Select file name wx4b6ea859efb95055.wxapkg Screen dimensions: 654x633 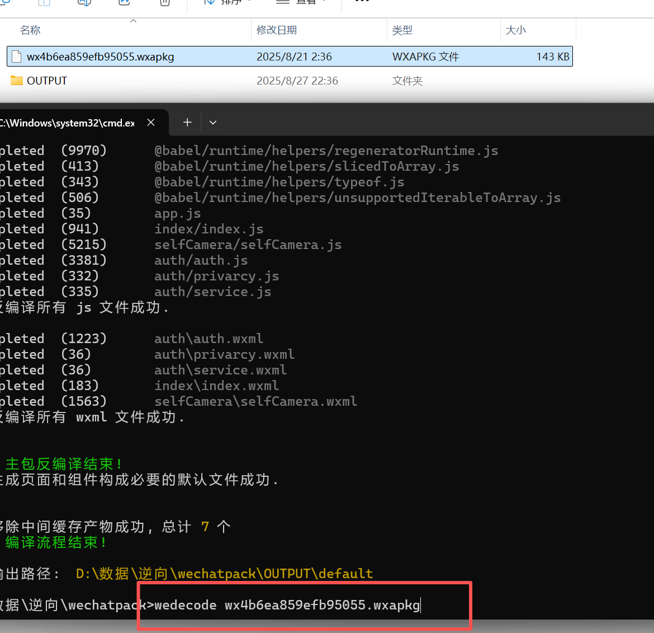click(x=101, y=57)
